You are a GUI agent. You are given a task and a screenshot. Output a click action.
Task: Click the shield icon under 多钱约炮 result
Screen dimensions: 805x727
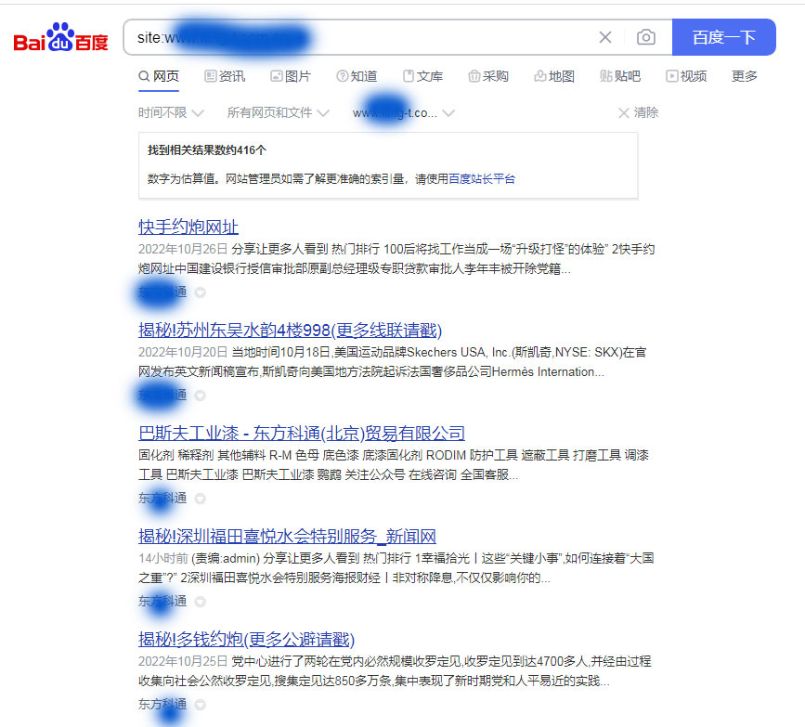click(201, 705)
